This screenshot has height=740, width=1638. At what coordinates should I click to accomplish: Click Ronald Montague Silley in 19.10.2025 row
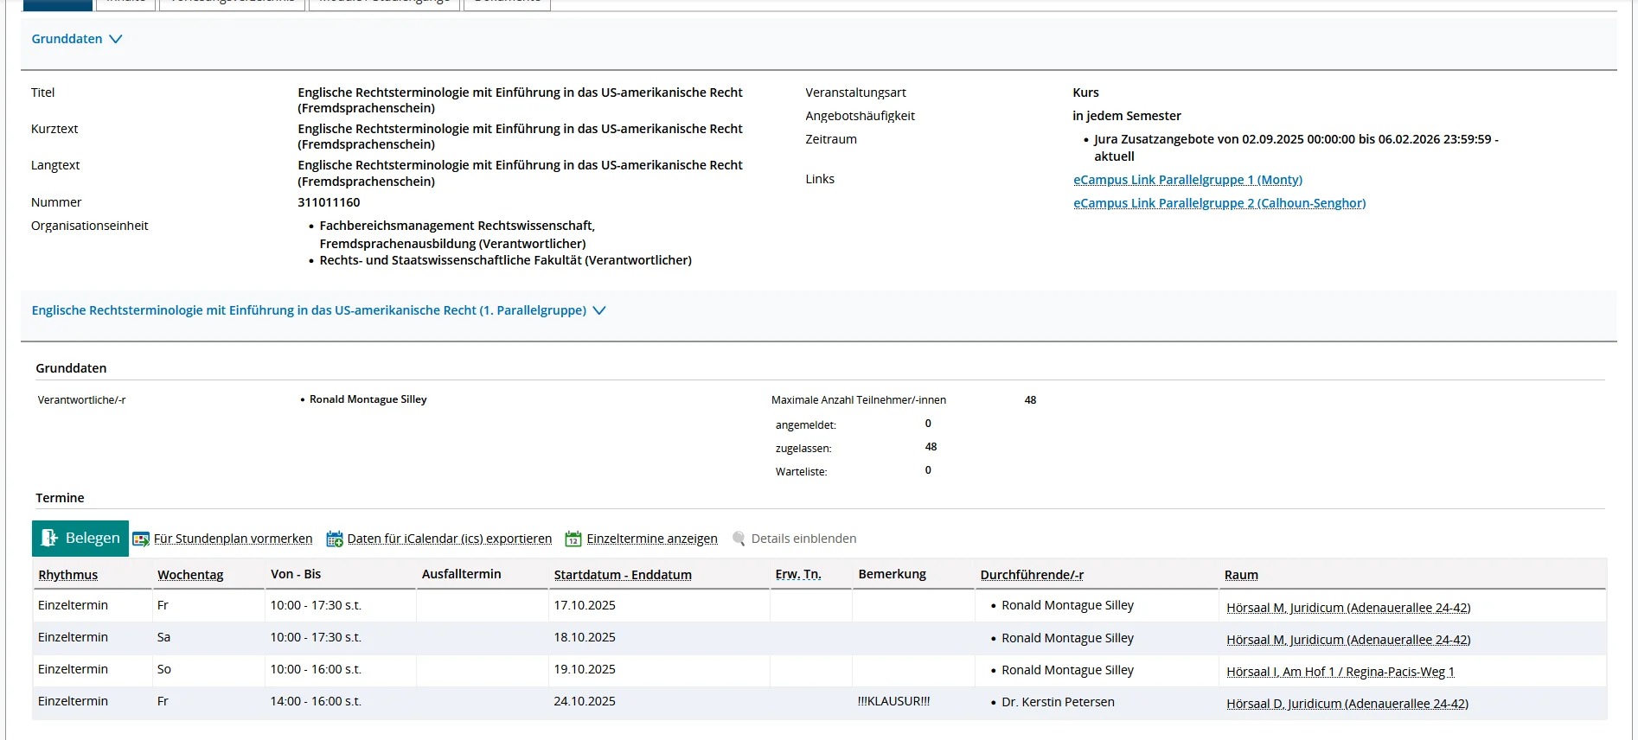coord(1067,670)
